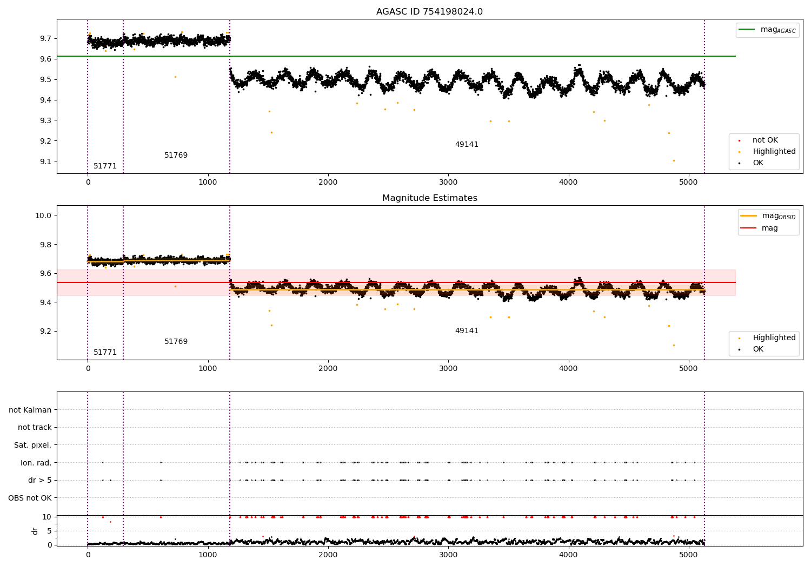Click the 'AGASC ID 754198024.0' plot title
Image resolution: width=811 pixels, height=567 pixels.
coord(429,12)
